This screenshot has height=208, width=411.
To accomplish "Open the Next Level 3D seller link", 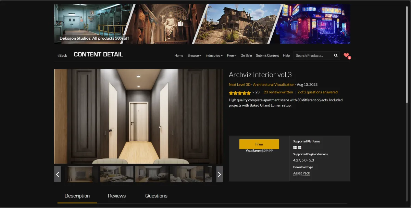I will (239, 84).
